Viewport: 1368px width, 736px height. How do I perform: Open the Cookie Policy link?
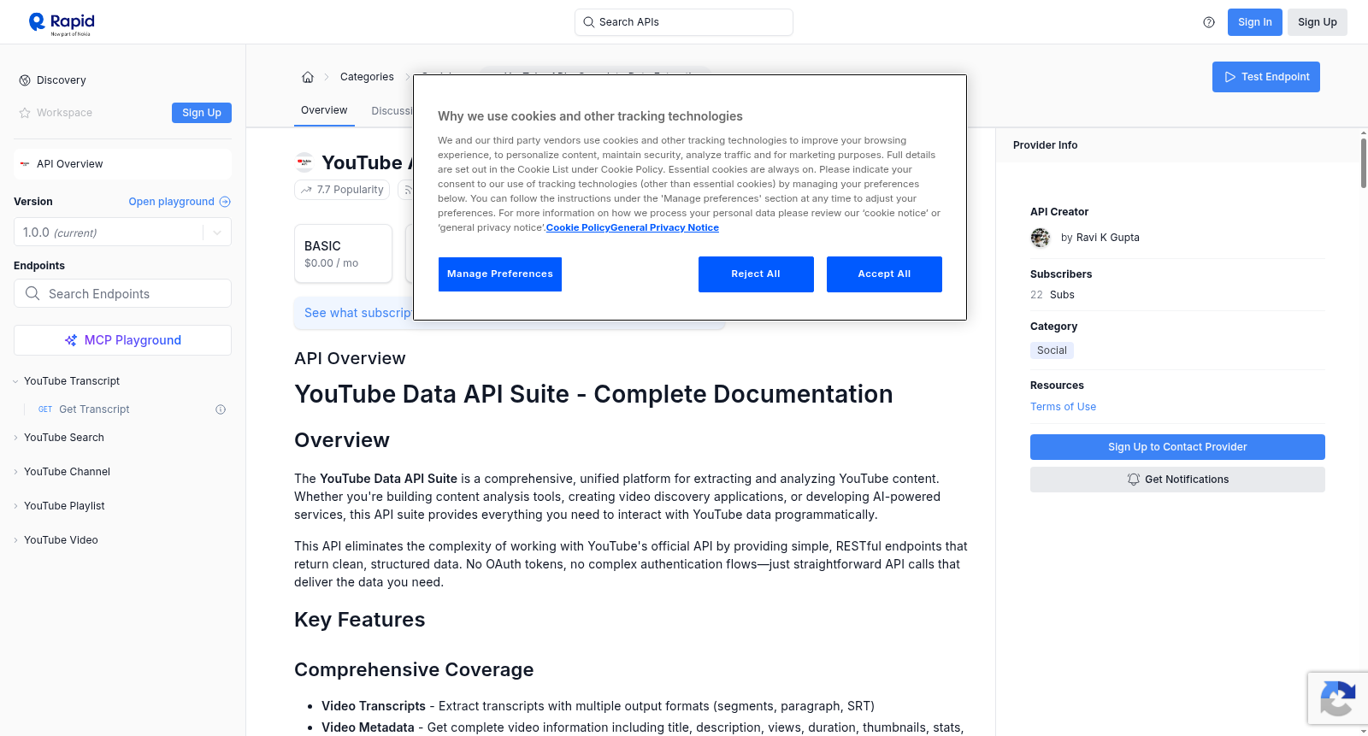(578, 227)
